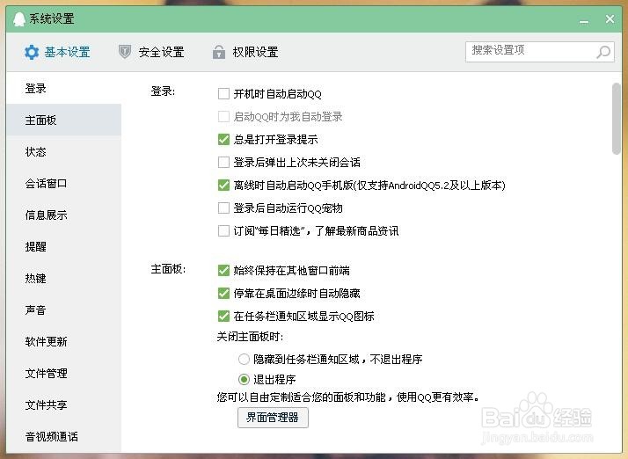Image resolution: width=628 pixels, height=459 pixels.
Task: Uncheck 始终保持在其他窗口前端
Action: pyautogui.click(x=223, y=270)
